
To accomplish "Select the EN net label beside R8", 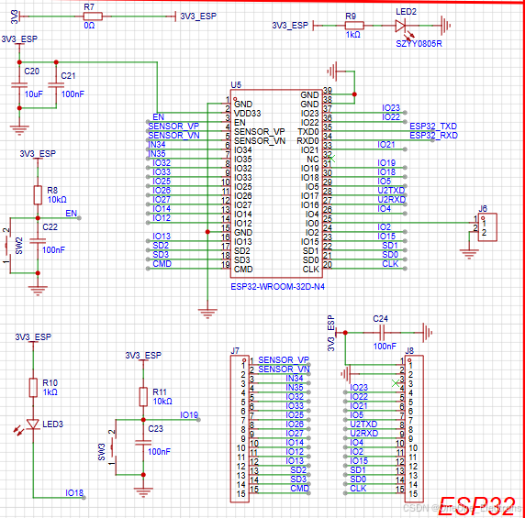I will tap(71, 214).
